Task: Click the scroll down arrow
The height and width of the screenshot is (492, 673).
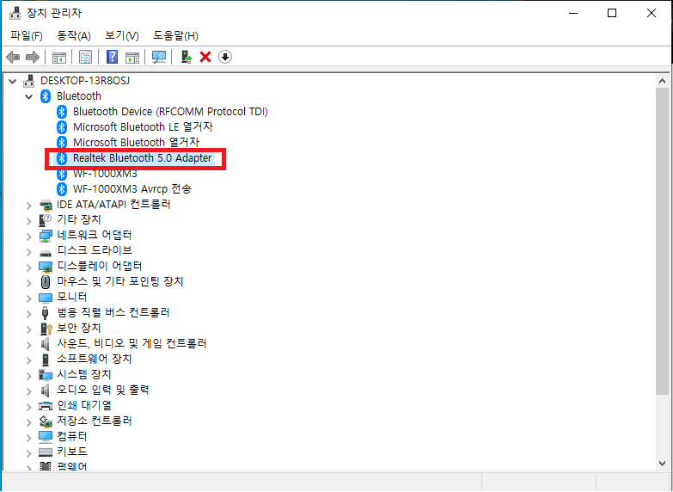Action: coord(663,464)
